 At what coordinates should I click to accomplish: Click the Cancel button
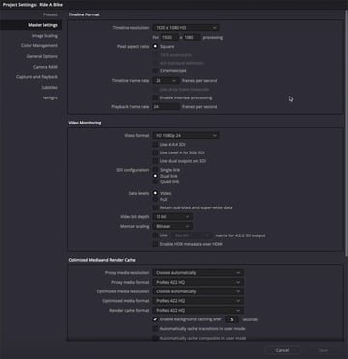(x=282, y=350)
